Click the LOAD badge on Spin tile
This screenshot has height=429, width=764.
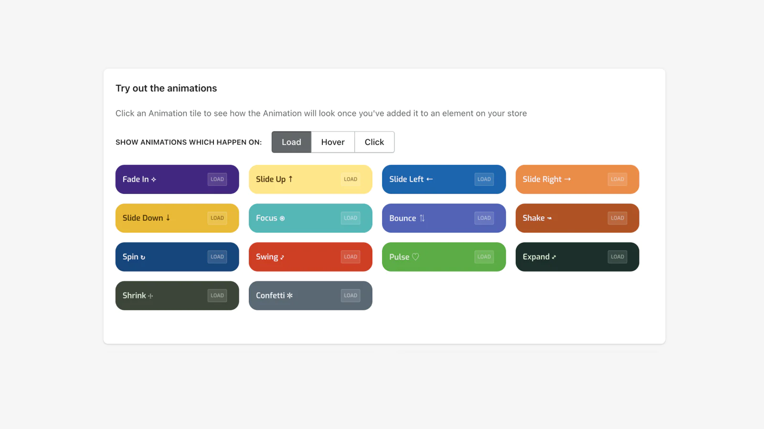[217, 256]
